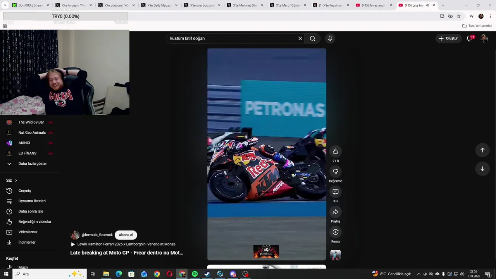The image size is (496, 279).
Task: Open the Chrome profile avatar
Action: click(481, 16)
